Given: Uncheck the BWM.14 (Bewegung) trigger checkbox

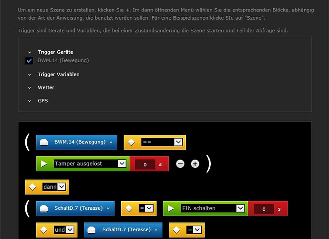Looking at the screenshot, I should click(x=29, y=61).
